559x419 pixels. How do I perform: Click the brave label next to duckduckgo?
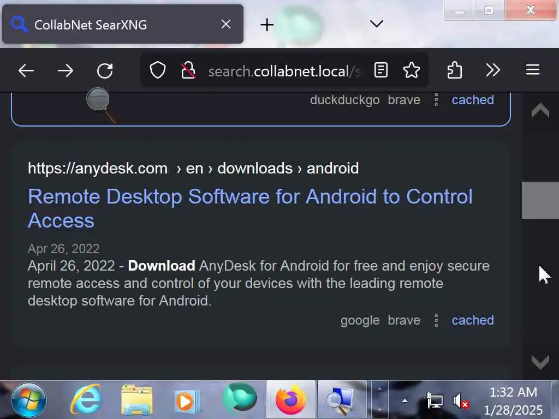[x=404, y=100]
